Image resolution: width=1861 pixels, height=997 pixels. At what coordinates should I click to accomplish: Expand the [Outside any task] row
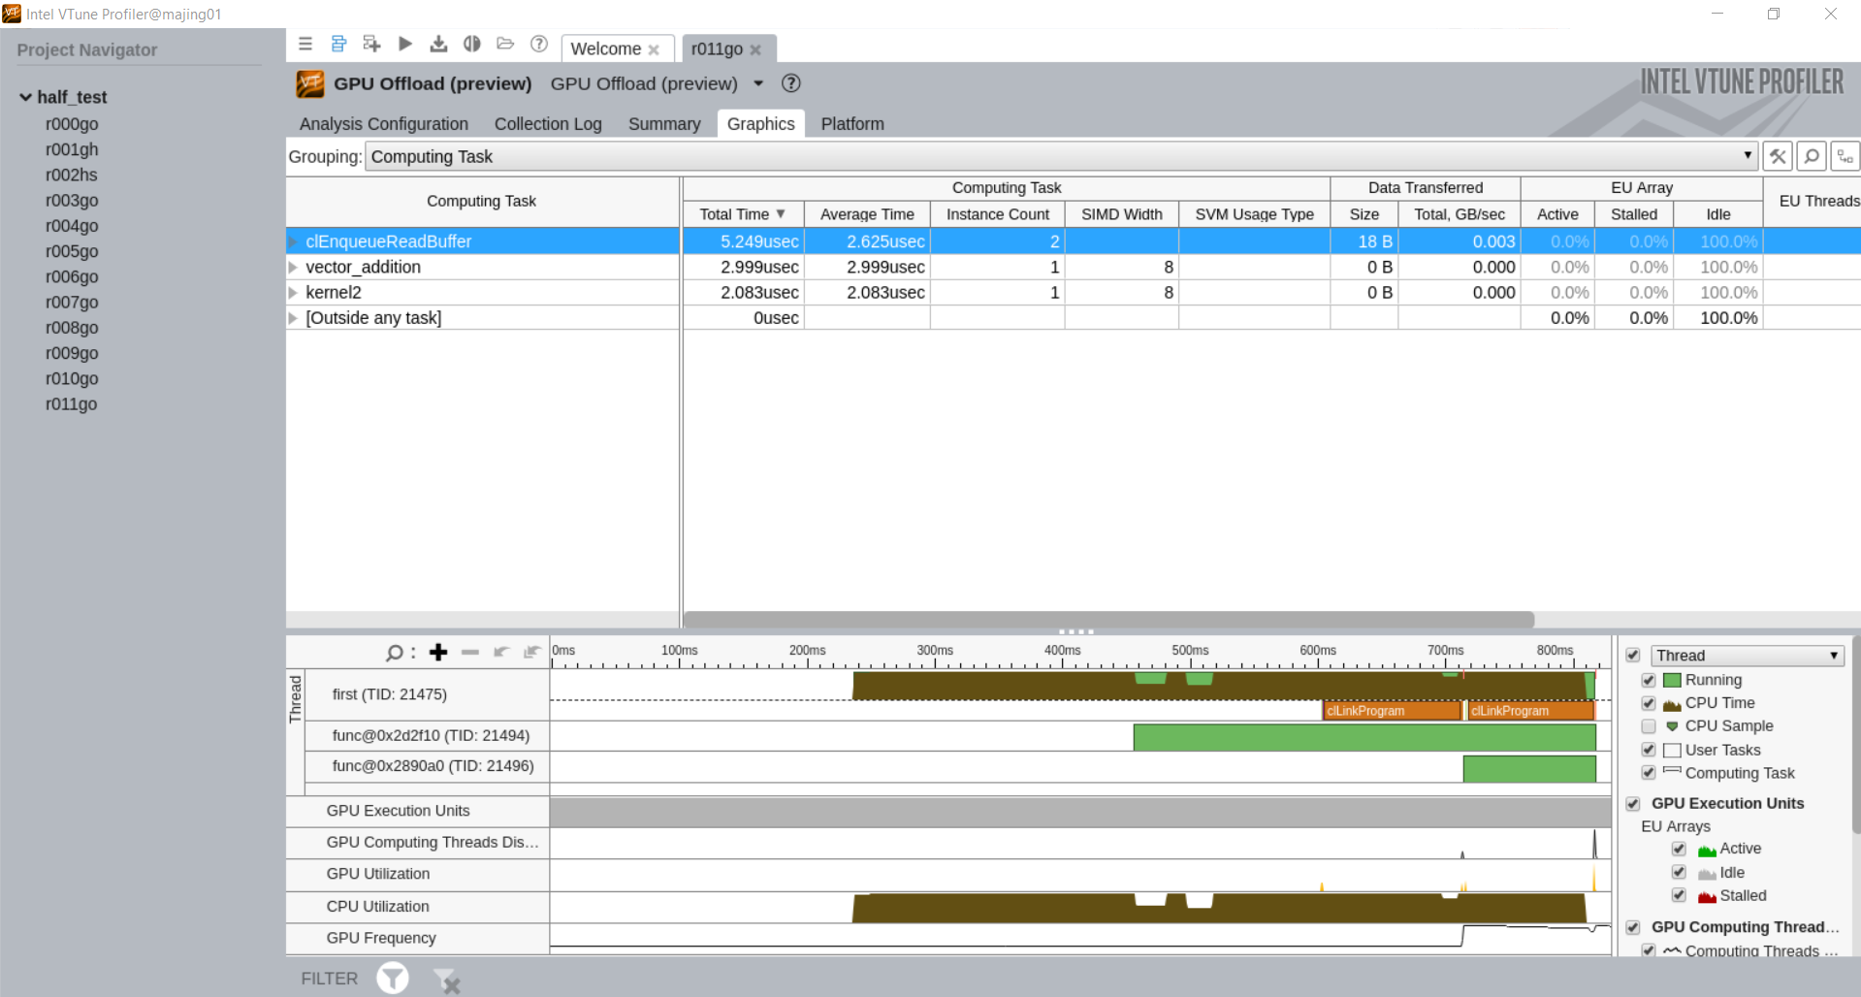click(293, 318)
